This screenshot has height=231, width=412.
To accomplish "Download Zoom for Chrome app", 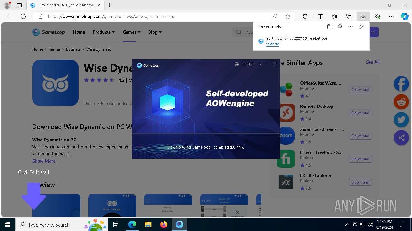I will (360, 136).
